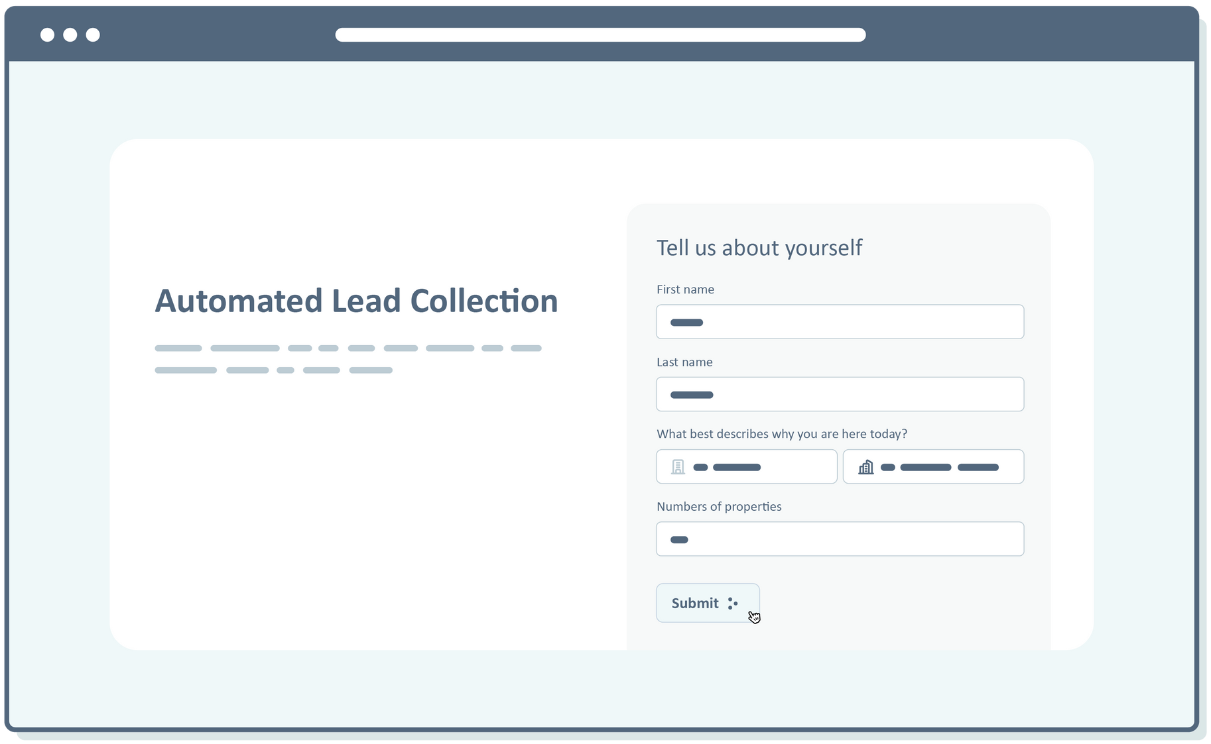This screenshot has height=744, width=1211.
Task: Select the Tell us about yourself panel
Action: pyautogui.click(x=840, y=424)
